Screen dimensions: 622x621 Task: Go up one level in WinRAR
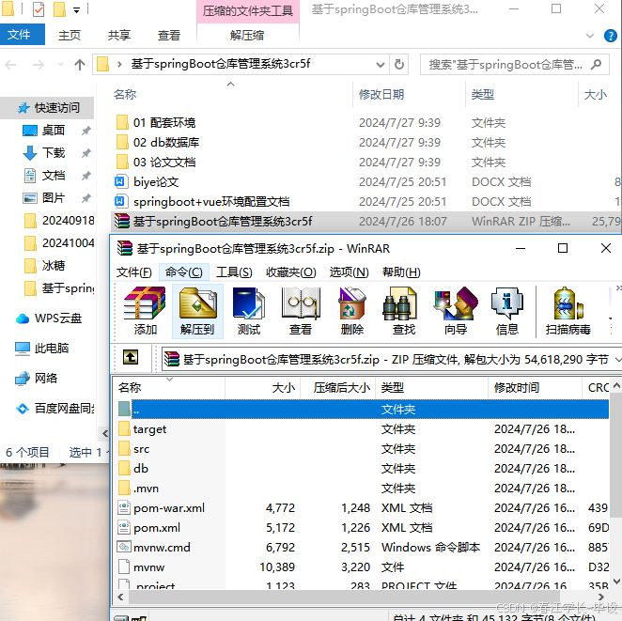tap(131, 357)
